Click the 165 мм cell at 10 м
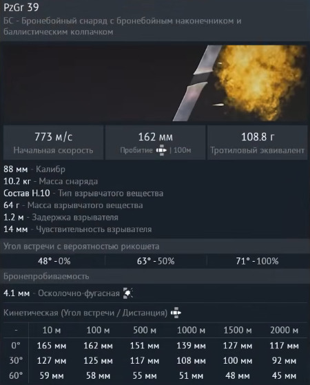This screenshot has width=310, height=385. pos(52,346)
